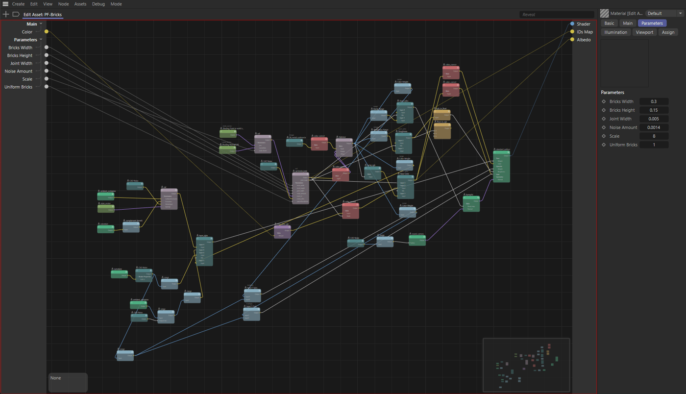The image size is (686, 394).
Task: Click the yellow Color input port
Action: tap(47, 32)
